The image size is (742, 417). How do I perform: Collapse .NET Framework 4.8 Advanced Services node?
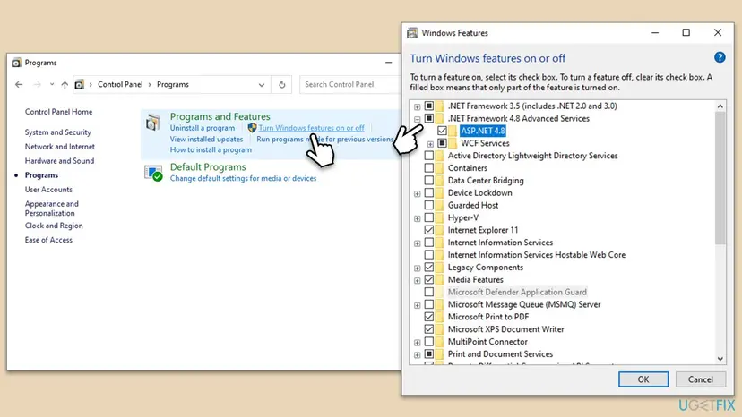(417, 119)
